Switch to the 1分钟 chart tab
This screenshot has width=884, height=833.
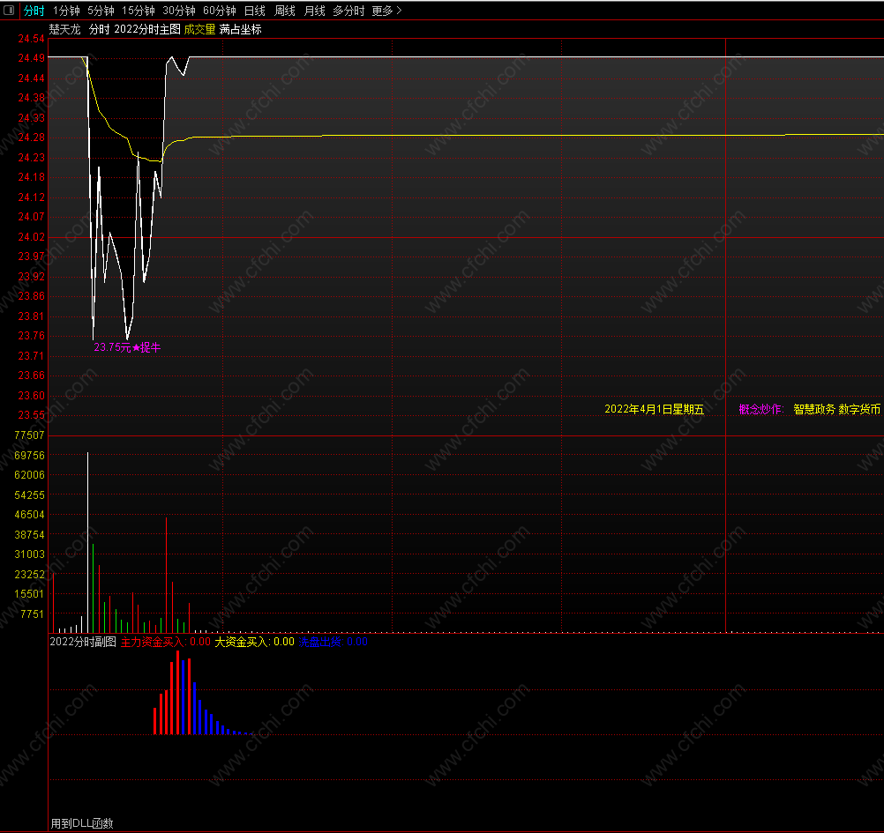tap(66, 11)
